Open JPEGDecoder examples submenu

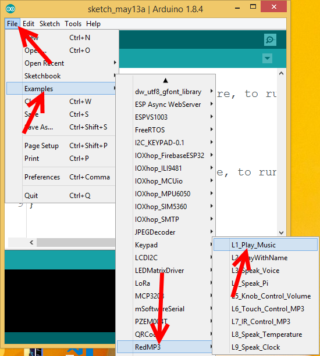point(166,232)
